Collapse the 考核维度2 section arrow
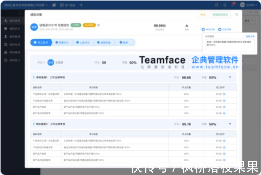 coord(230,124)
